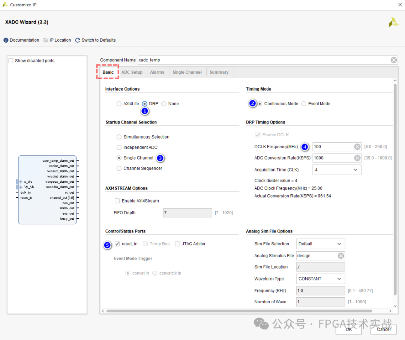The height and width of the screenshot is (340, 405).
Task: Open the Documentation info icon
Action: point(6,40)
